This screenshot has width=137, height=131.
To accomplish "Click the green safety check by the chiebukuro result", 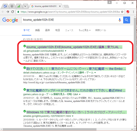I will tap(25, 68).
